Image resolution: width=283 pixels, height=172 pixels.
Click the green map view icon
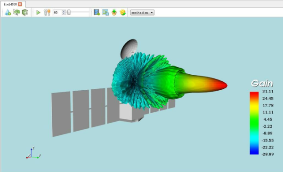[16, 12]
